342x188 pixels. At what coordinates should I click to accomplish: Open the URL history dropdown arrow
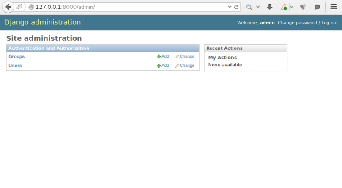[230, 7]
